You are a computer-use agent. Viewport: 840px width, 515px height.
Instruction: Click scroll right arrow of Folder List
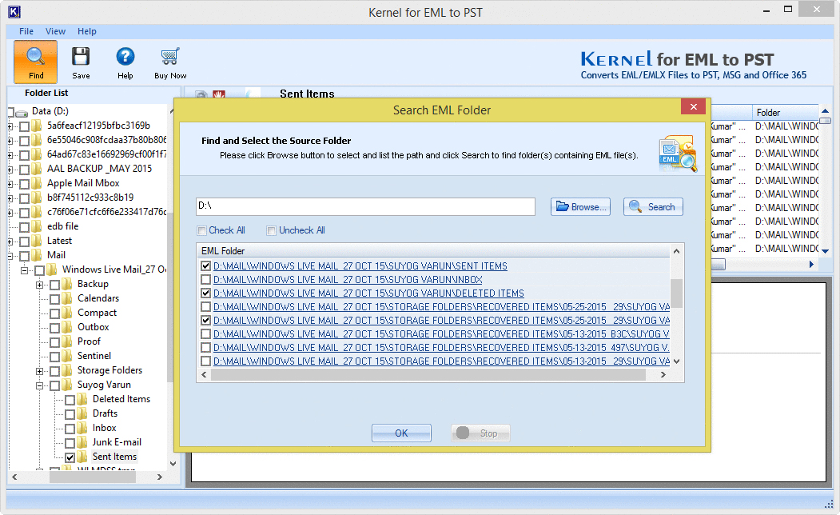click(160, 477)
